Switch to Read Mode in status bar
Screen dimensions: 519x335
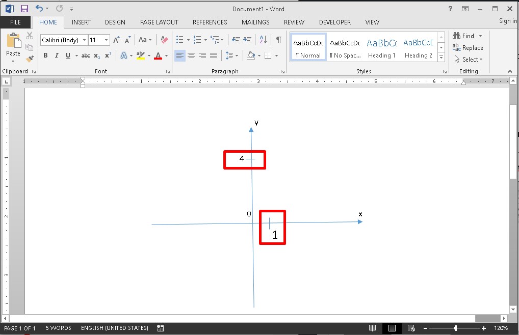[x=373, y=328]
